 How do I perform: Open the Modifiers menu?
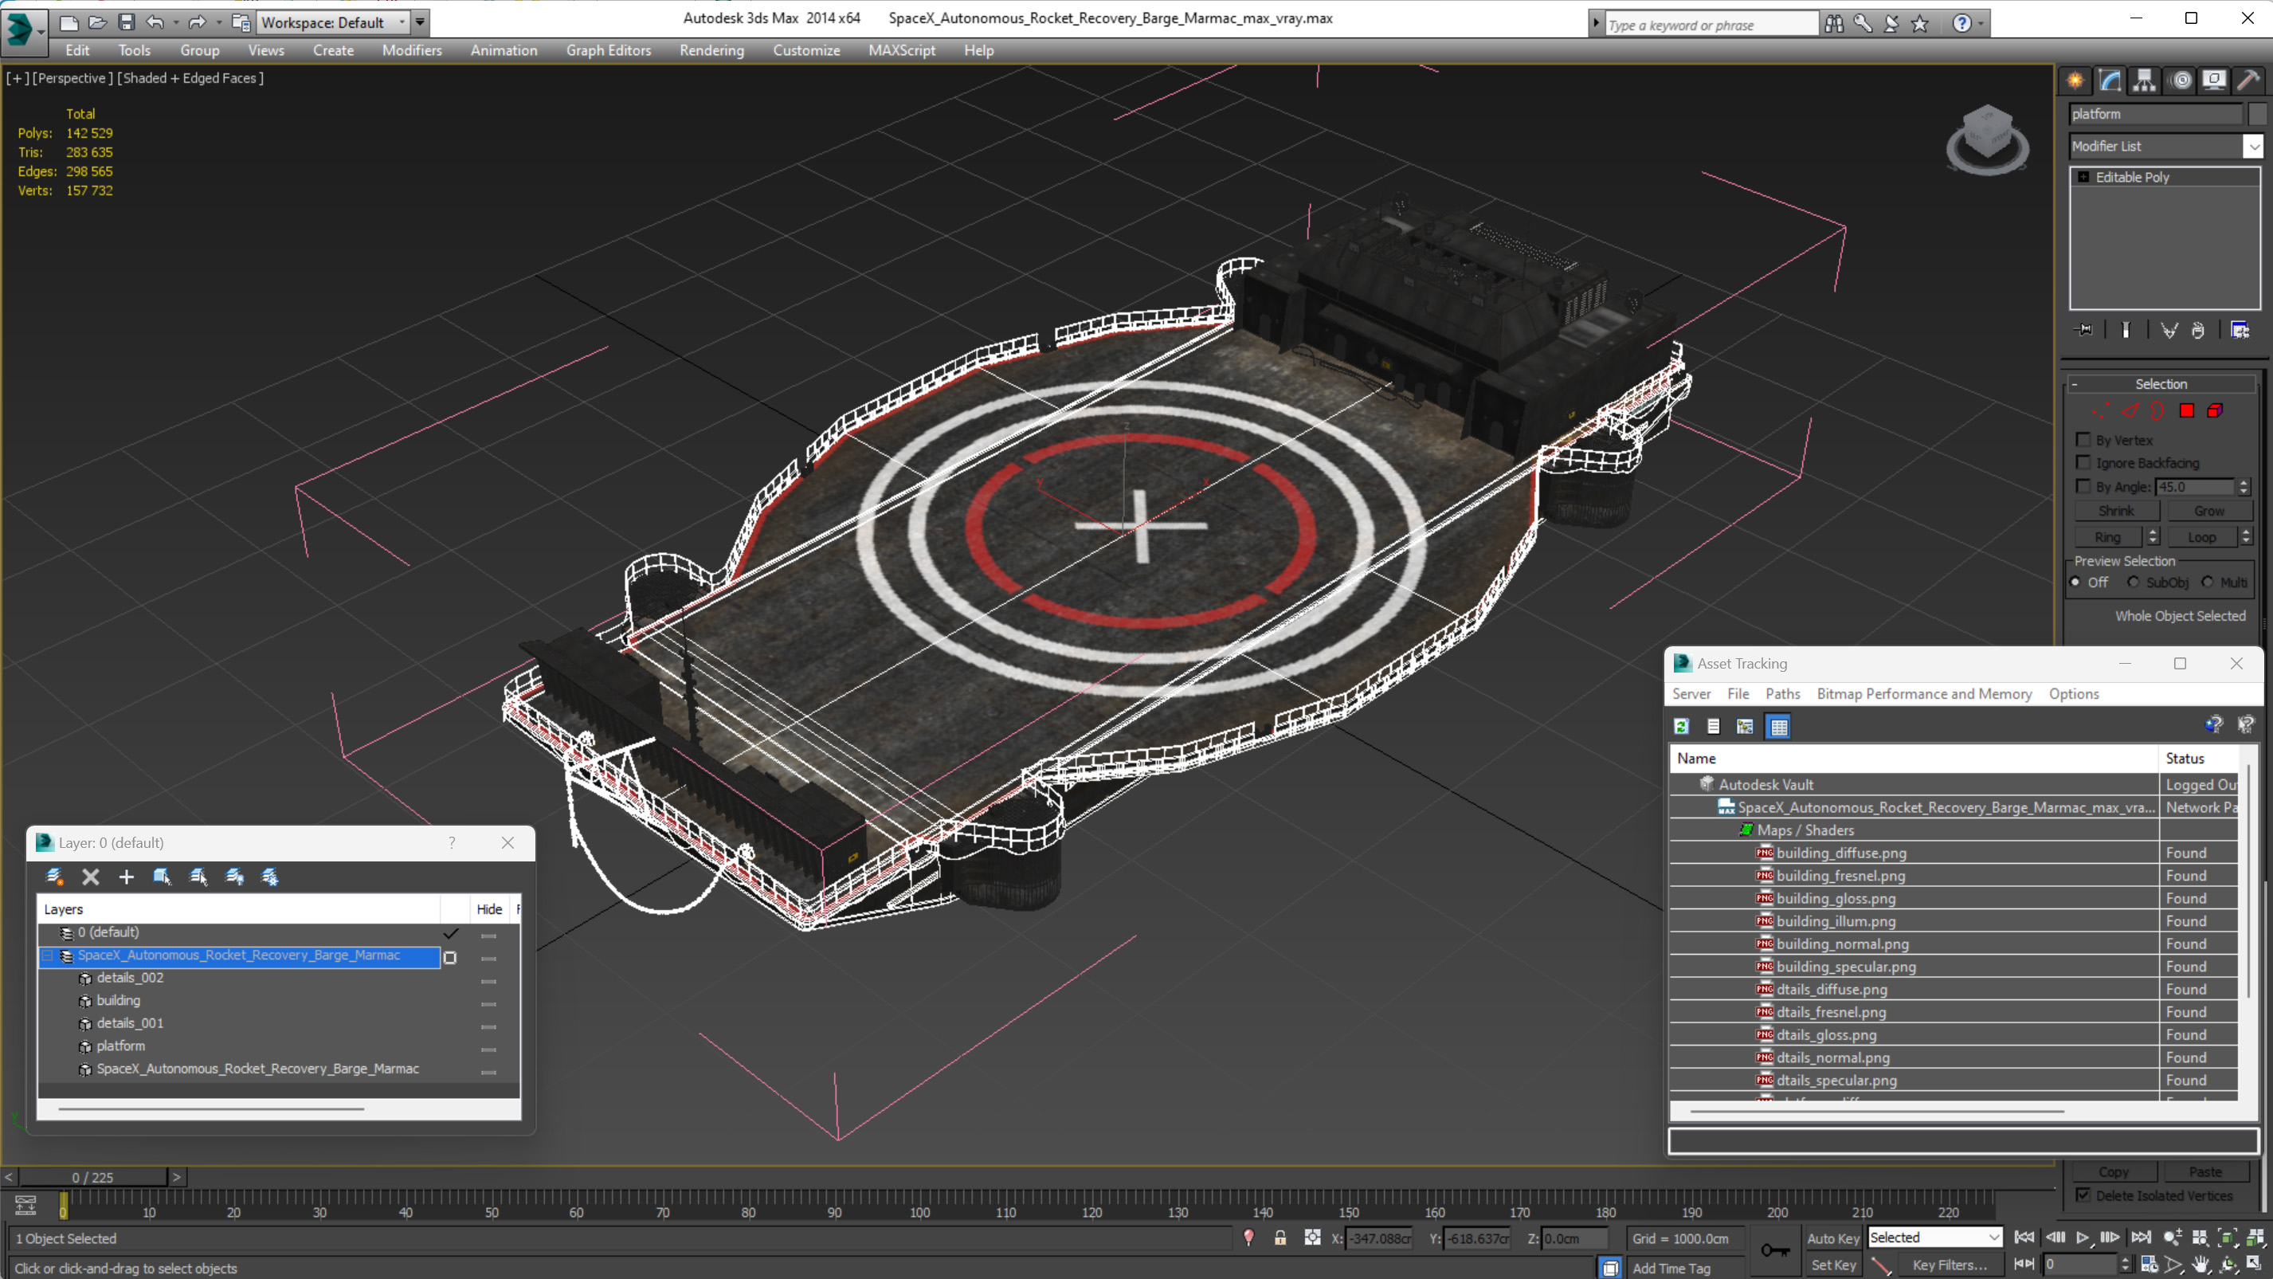(x=411, y=50)
